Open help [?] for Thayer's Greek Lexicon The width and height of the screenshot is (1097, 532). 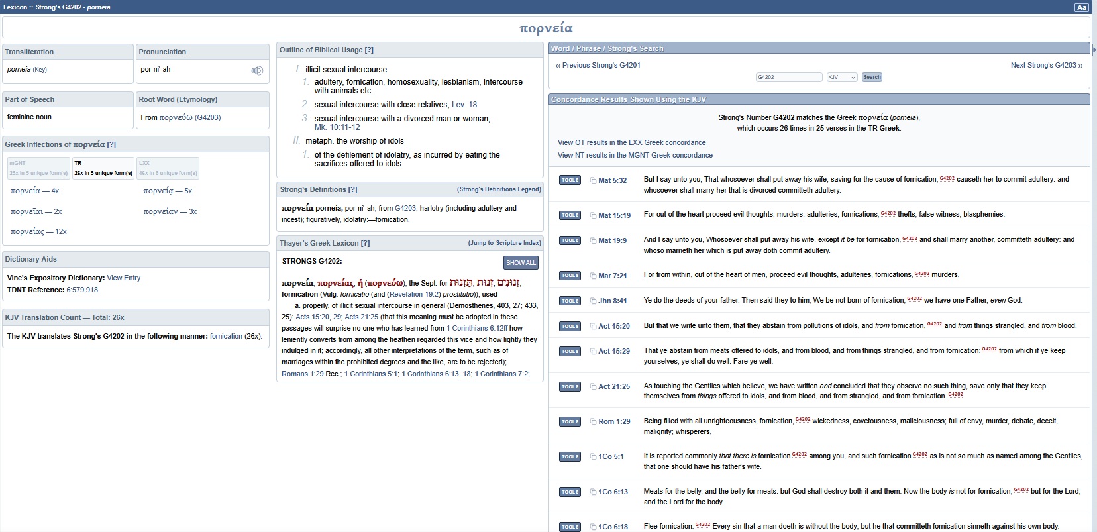pyautogui.click(x=366, y=243)
